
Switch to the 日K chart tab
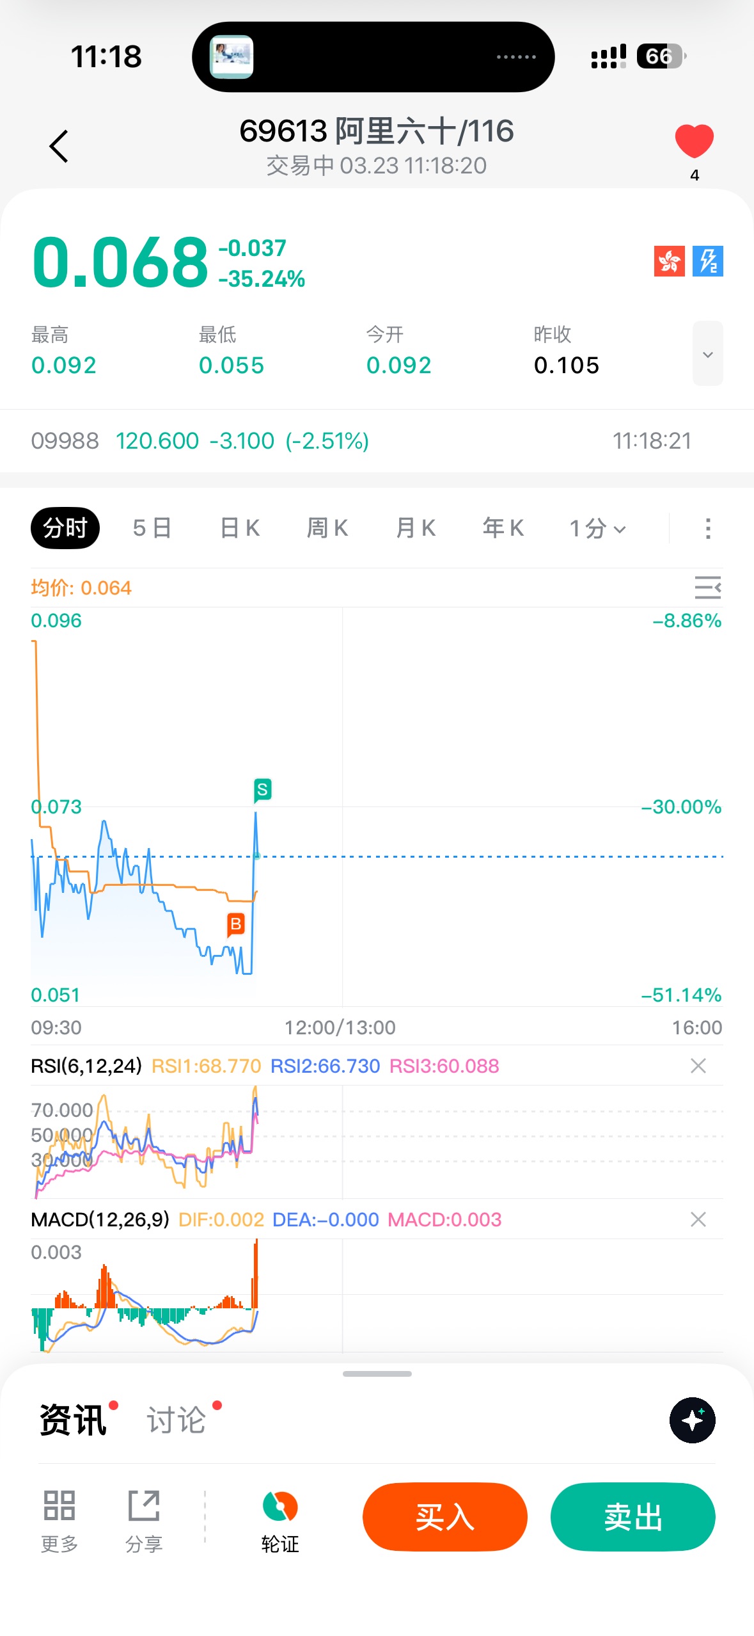click(240, 529)
